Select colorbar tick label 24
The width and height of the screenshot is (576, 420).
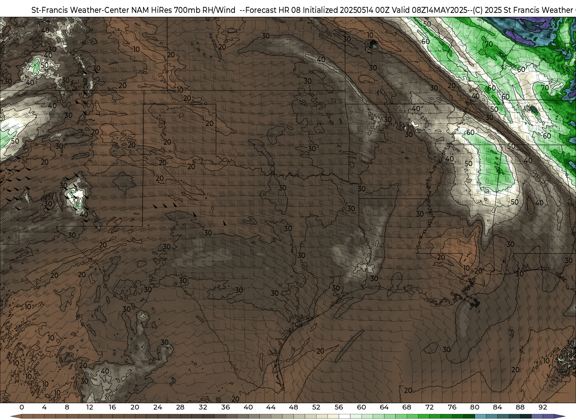(x=157, y=407)
